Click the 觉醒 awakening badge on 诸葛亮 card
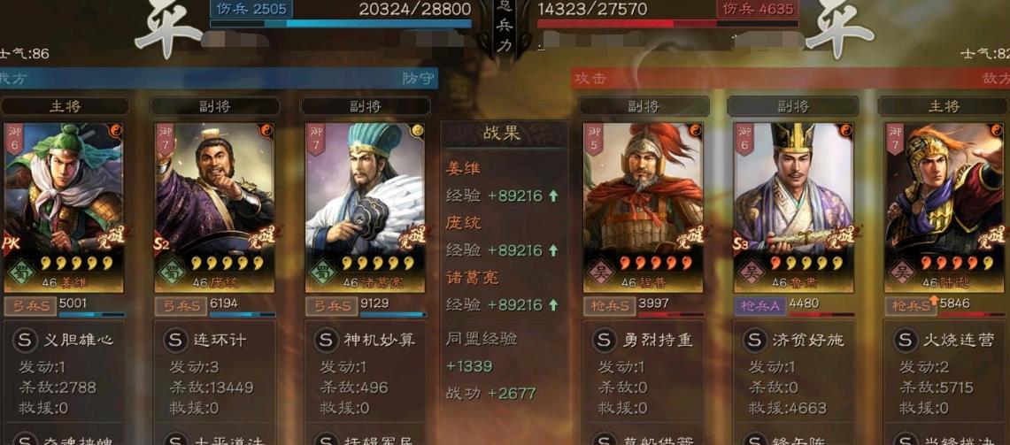 tap(412, 237)
